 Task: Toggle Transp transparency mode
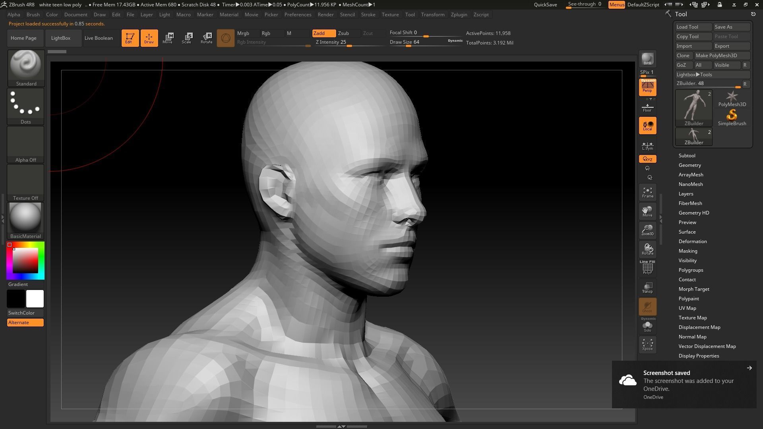(647, 288)
